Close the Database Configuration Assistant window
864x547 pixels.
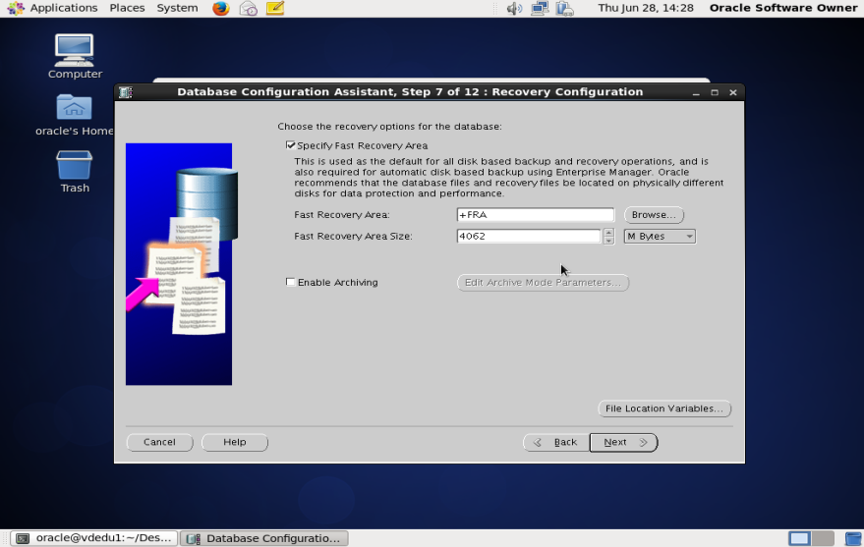click(733, 92)
